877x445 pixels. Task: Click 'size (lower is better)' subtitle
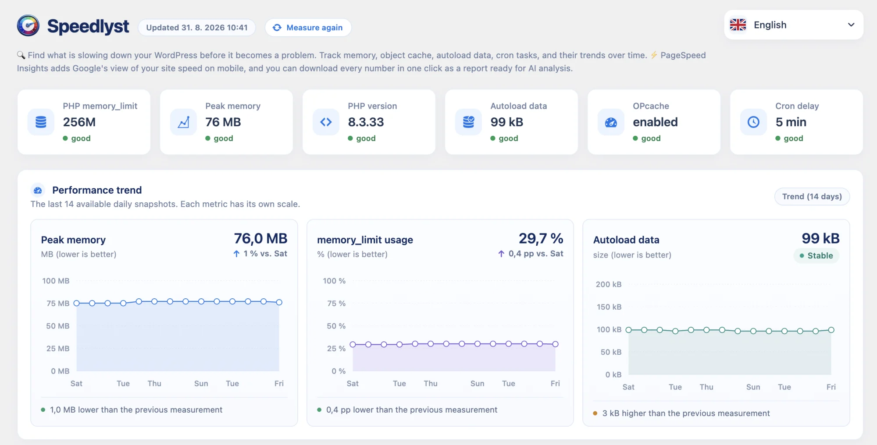pyautogui.click(x=632, y=255)
